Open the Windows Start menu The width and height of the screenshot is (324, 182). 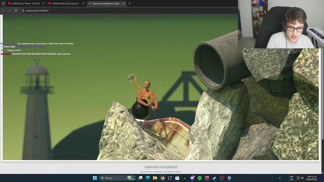95,178
